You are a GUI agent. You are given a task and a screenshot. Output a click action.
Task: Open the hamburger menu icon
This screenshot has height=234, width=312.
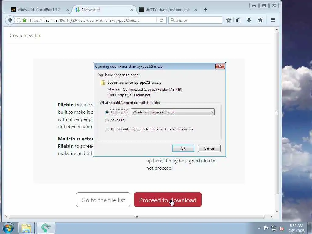pyautogui.click(x=273, y=20)
